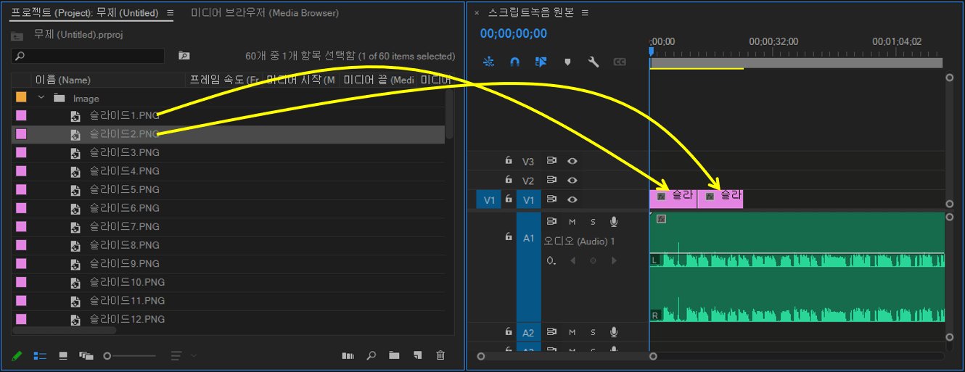Image resolution: width=965 pixels, height=372 pixels.
Task: Open Find Bin icon beside search box
Action: (184, 56)
